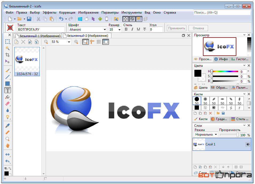Cut selection with the scissors icon
The width and height of the screenshot is (255, 184).
coord(38,19)
